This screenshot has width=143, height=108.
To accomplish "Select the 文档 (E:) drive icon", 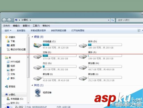I will click(x=37, y=57).
